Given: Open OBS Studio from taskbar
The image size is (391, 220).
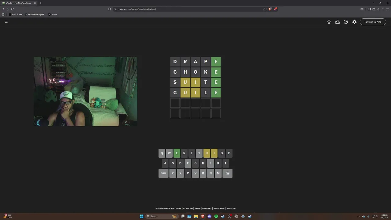Looking at the screenshot, I should [229, 216].
